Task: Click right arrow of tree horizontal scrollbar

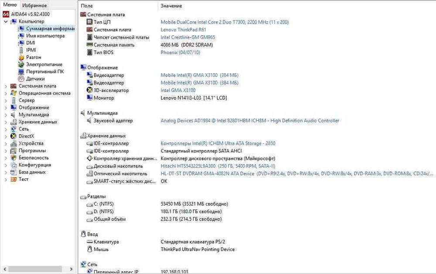Action: tap(71, 269)
